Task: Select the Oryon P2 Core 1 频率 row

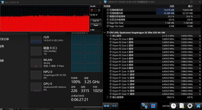Action: tap(152, 42)
